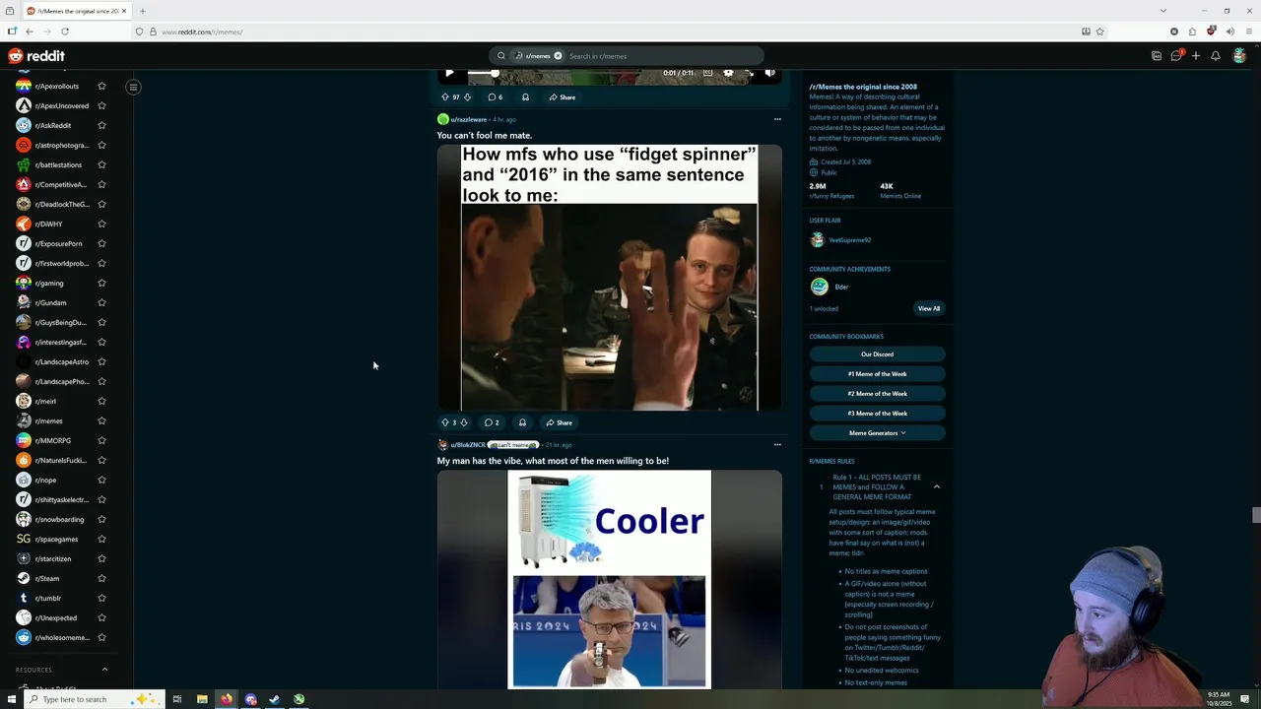Image resolution: width=1261 pixels, height=709 pixels.
Task: Open the video settings gear
Action: point(728,73)
